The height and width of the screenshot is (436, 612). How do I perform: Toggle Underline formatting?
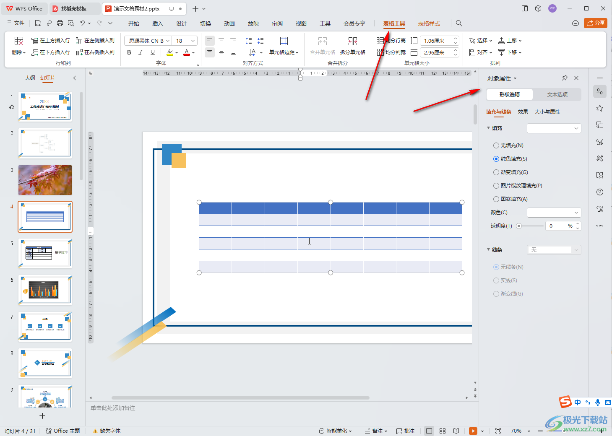(x=153, y=52)
